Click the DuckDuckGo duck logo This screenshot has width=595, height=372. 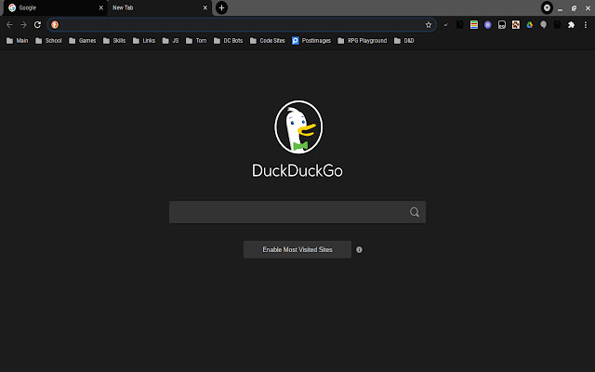298,127
